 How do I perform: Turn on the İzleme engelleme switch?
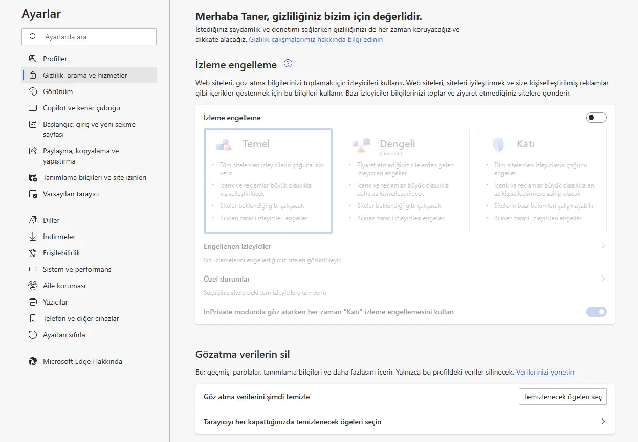596,118
